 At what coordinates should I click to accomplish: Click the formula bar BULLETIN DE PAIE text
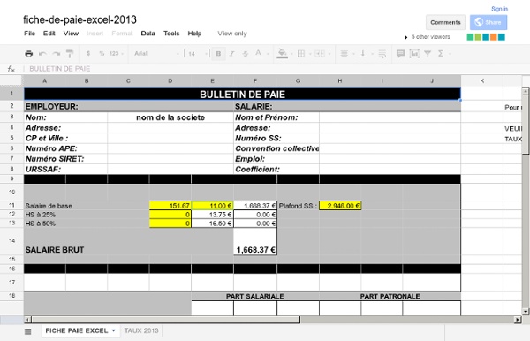click(x=60, y=69)
